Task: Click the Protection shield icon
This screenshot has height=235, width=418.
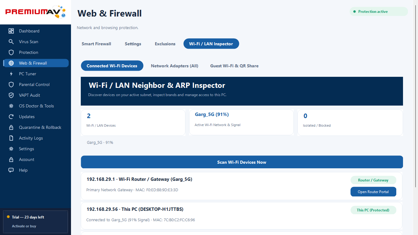Action: [x=11, y=52]
